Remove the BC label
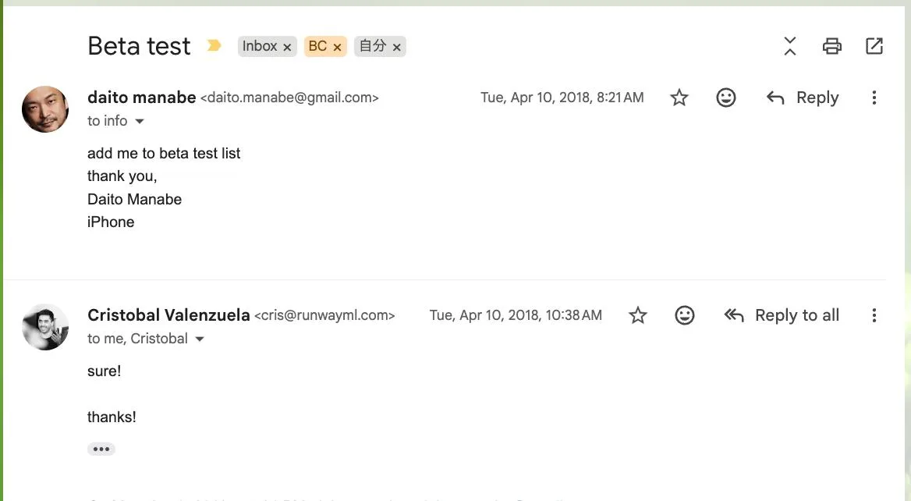This screenshot has width=911, height=501. [337, 47]
